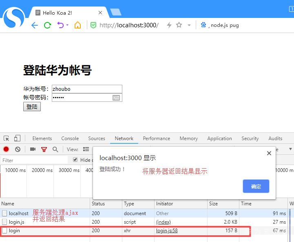The width and height of the screenshot is (294, 242).
Task: Click the 帐号密码 password field
Action: point(87,98)
